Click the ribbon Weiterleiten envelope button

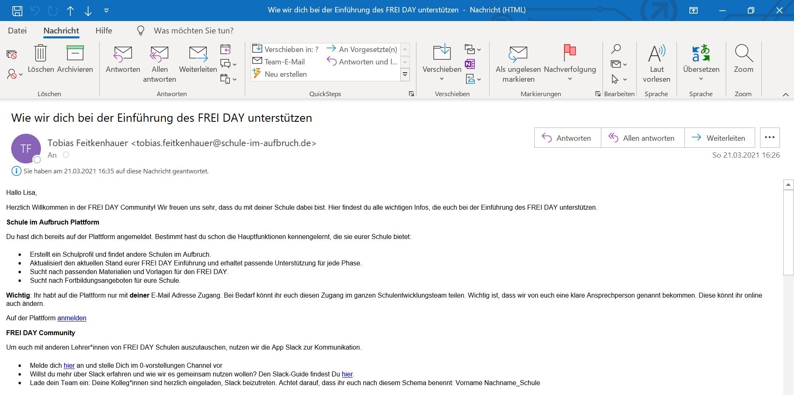[x=198, y=59]
